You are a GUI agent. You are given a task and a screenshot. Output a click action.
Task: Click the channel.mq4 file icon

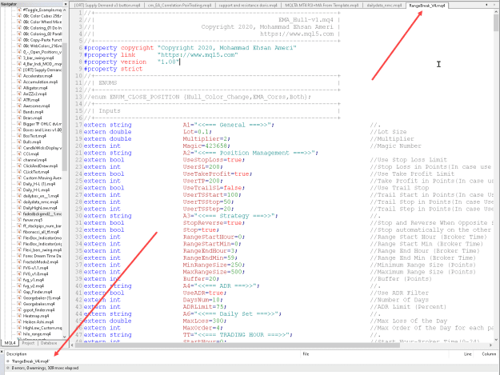(19, 160)
